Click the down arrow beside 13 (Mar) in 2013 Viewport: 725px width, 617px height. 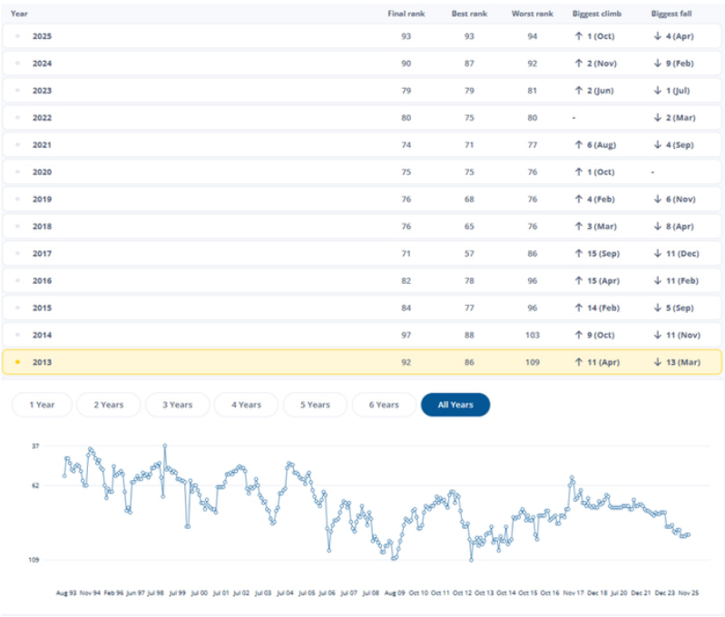tap(656, 362)
